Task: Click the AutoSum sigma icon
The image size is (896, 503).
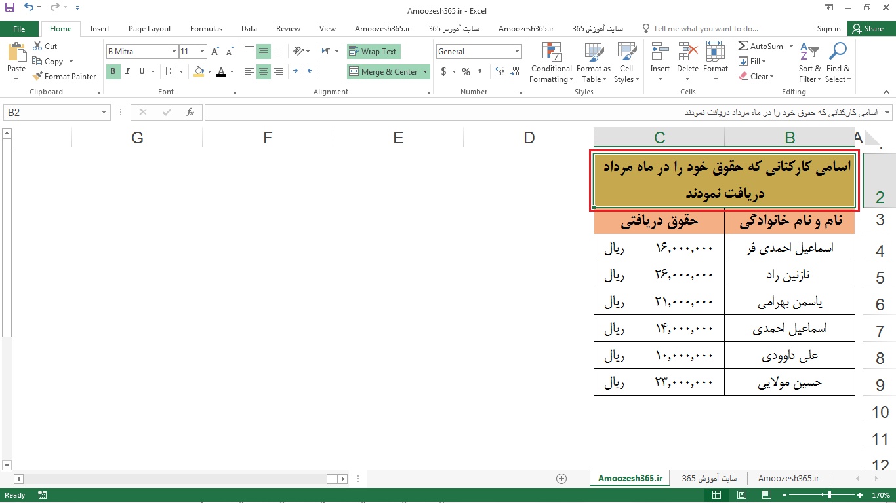Action: point(743,47)
